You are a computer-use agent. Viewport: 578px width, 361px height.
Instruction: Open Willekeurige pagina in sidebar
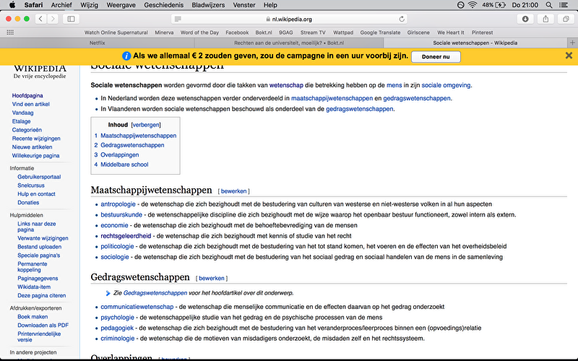[x=35, y=155]
